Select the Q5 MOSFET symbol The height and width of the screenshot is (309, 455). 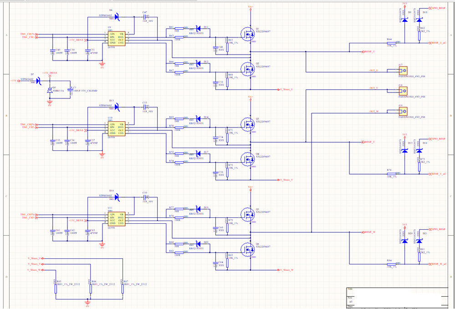pos(247,215)
